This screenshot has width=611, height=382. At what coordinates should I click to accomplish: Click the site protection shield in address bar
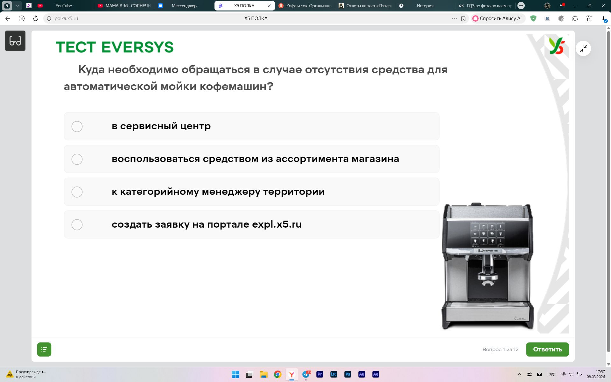[49, 18]
